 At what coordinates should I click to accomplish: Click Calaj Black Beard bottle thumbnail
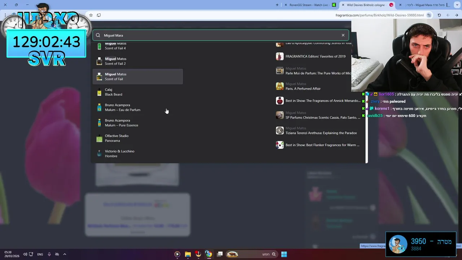point(99,92)
